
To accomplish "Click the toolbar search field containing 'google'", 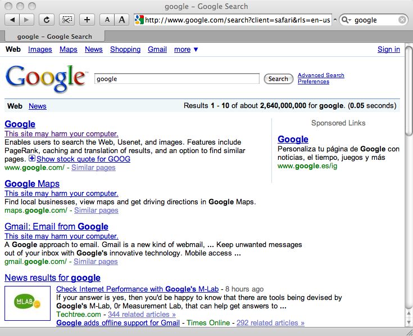I will point(375,20).
